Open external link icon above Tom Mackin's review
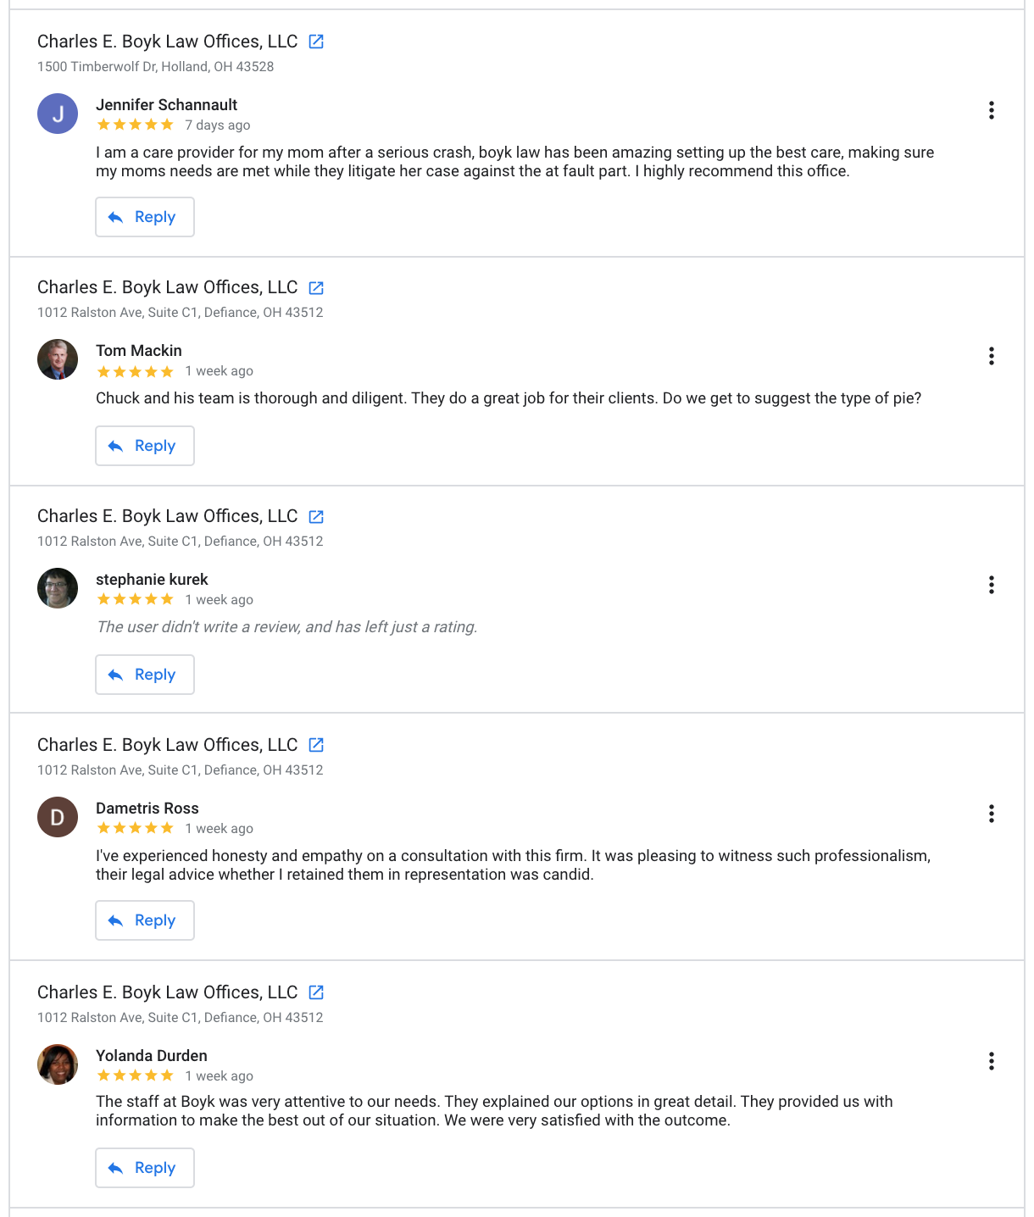 pyautogui.click(x=316, y=288)
